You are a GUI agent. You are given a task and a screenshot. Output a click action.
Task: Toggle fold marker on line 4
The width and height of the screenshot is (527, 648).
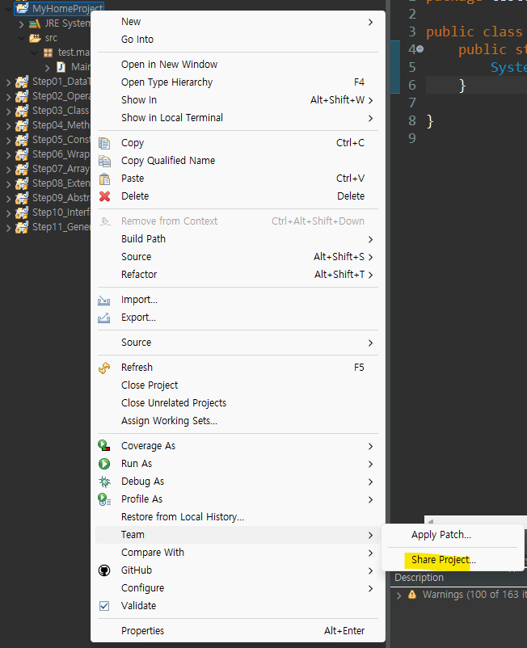tap(420, 48)
